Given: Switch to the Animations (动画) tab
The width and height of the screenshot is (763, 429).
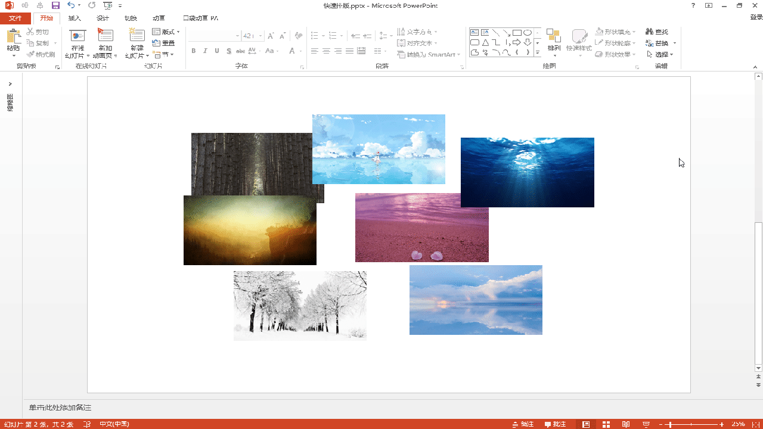Looking at the screenshot, I should tap(159, 18).
